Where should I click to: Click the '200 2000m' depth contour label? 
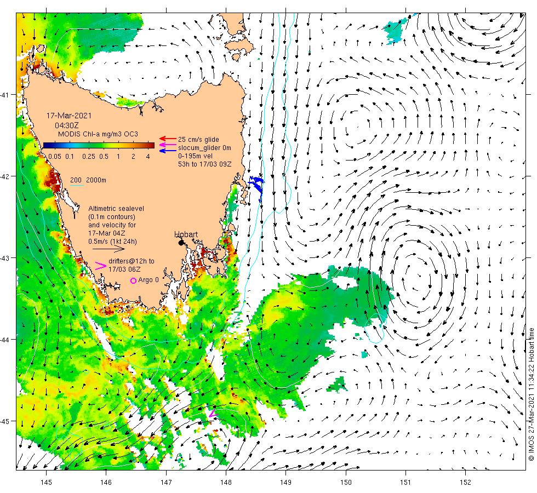coord(88,180)
